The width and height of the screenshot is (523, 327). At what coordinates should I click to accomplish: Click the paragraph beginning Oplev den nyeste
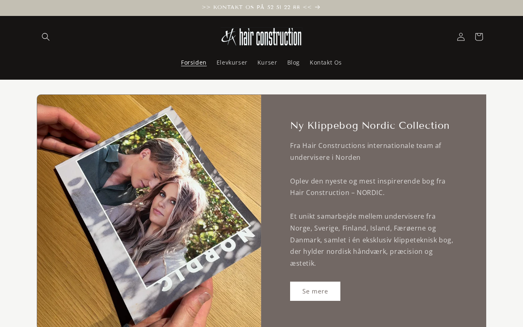(368, 187)
